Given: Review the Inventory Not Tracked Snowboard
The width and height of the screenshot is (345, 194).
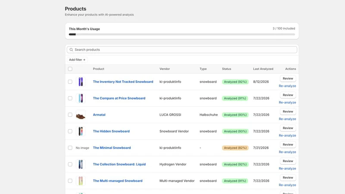Looking at the screenshot, I should 288,78.
